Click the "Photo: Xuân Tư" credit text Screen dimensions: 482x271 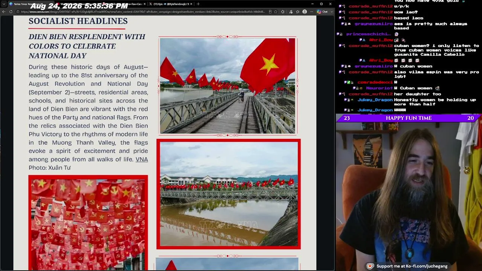50,167
